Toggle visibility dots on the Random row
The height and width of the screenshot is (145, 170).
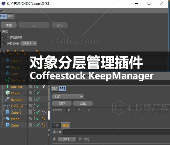pyautogui.click(x=34, y=99)
